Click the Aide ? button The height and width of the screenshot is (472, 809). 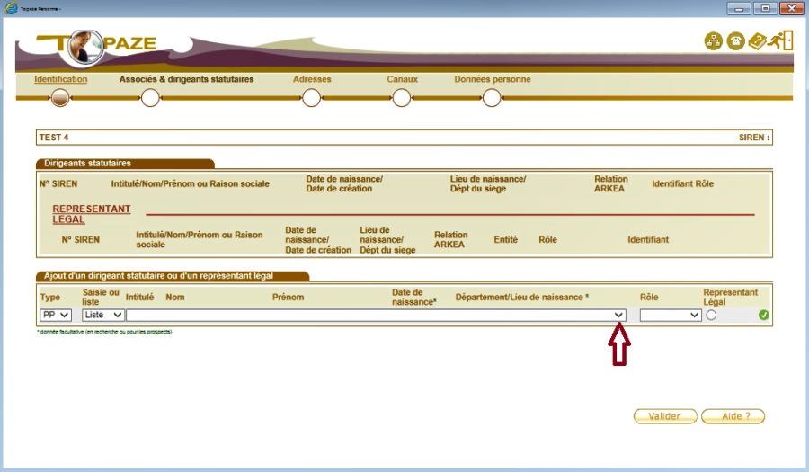733,416
